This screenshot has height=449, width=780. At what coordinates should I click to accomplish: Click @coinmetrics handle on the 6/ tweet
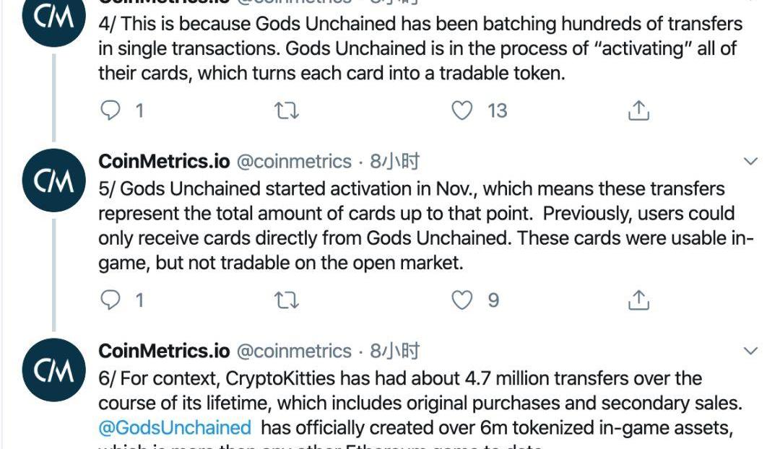click(294, 352)
